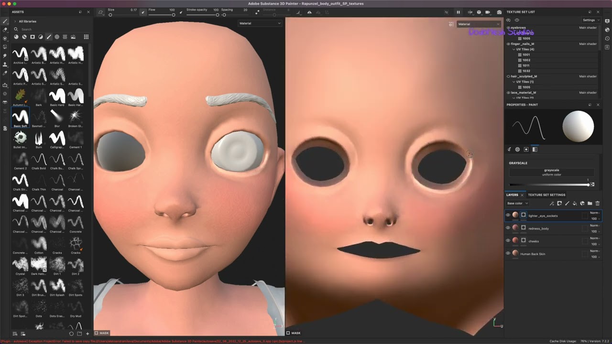Toggle visibility of lace_material_M texture set

[508, 93]
